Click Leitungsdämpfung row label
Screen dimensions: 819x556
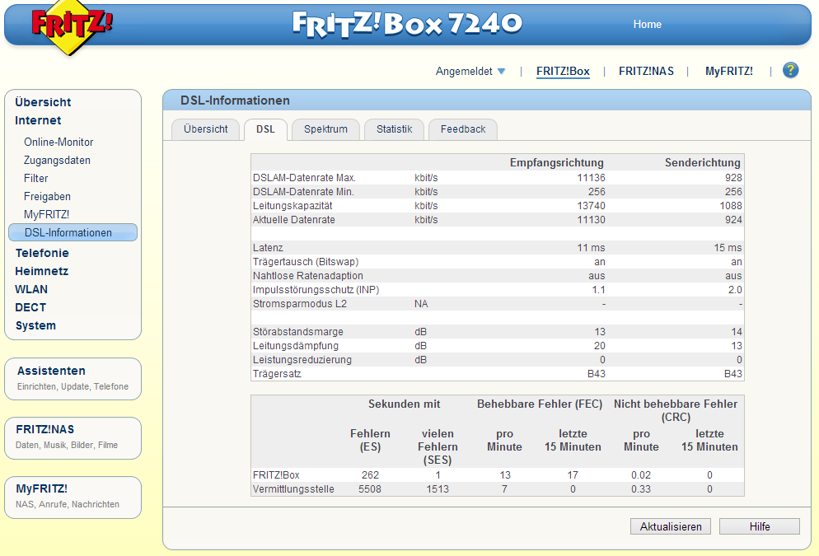(x=296, y=346)
